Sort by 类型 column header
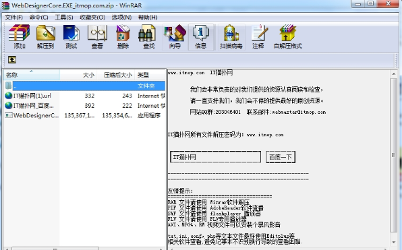Screen dimensions: 402x250 pos(150,75)
